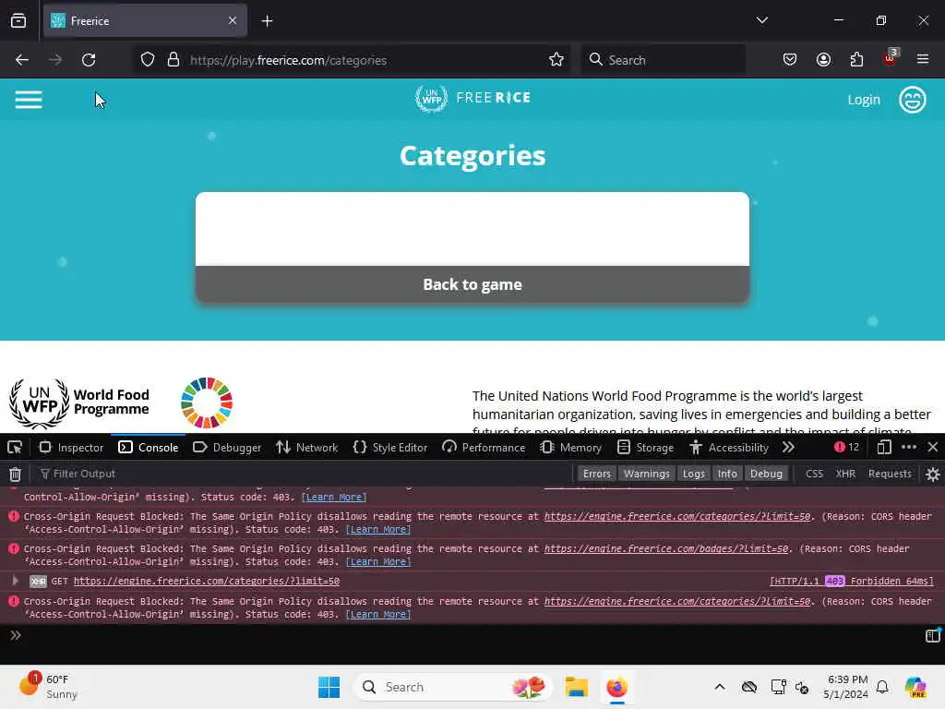Open the list all tabs dropdown
Image resolution: width=945 pixels, height=709 pixels.
coord(761,20)
